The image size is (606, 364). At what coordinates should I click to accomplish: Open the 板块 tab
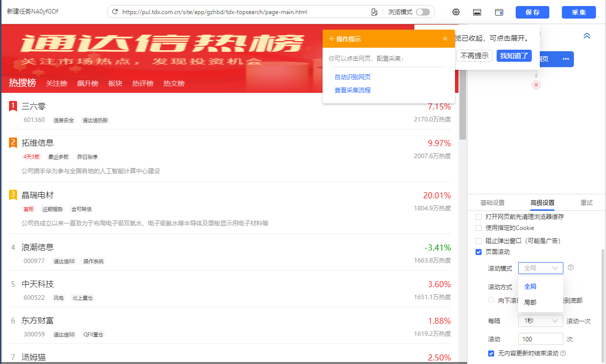tap(115, 83)
